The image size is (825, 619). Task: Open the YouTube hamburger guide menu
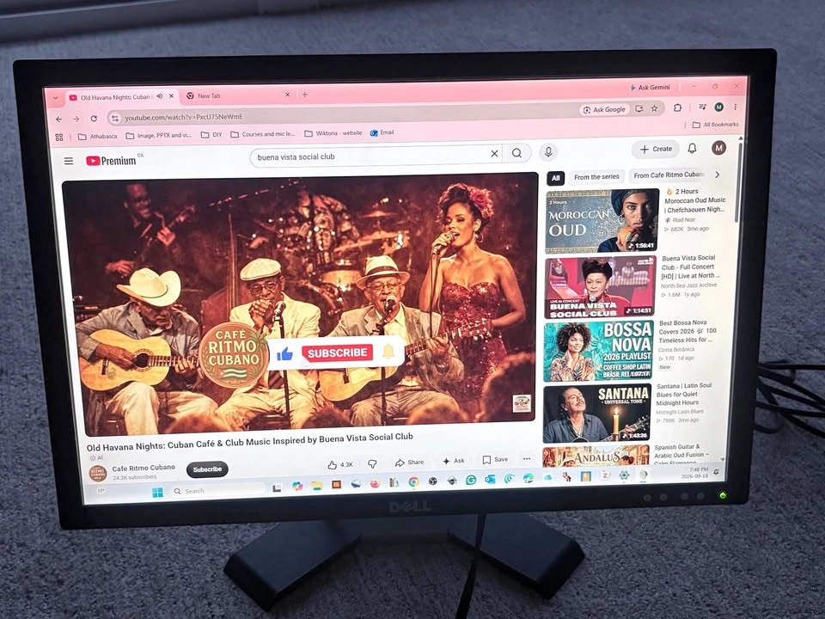pos(69,161)
